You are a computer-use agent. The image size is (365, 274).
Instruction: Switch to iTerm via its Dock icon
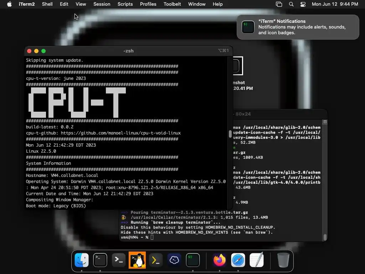pos(193,260)
